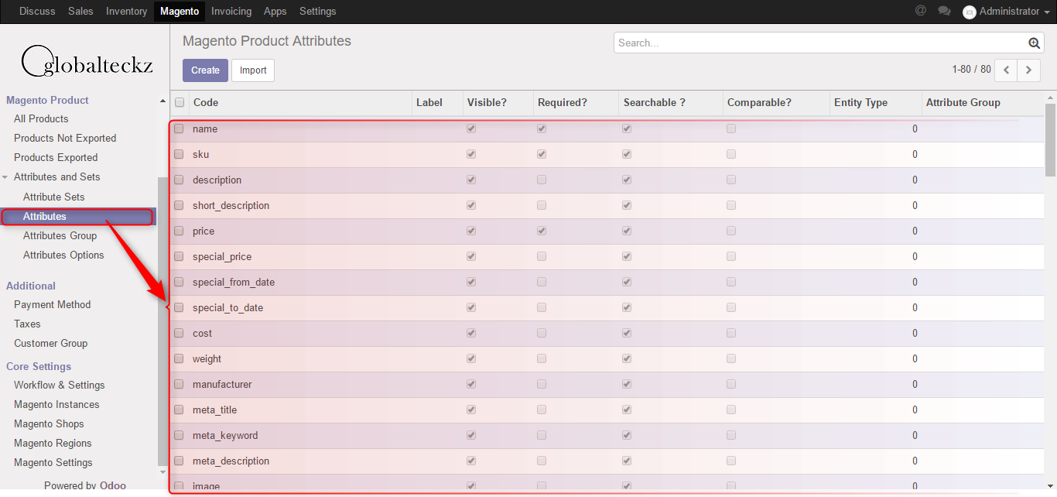The image size is (1057, 497).
Task: Click the @ mentions icon in top bar
Action: coord(920,11)
